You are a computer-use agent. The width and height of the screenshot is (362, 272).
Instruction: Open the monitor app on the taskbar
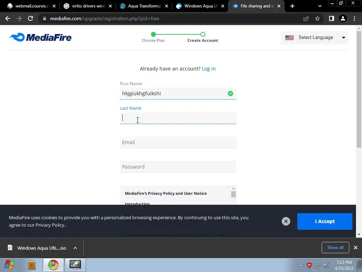[75, 265]
